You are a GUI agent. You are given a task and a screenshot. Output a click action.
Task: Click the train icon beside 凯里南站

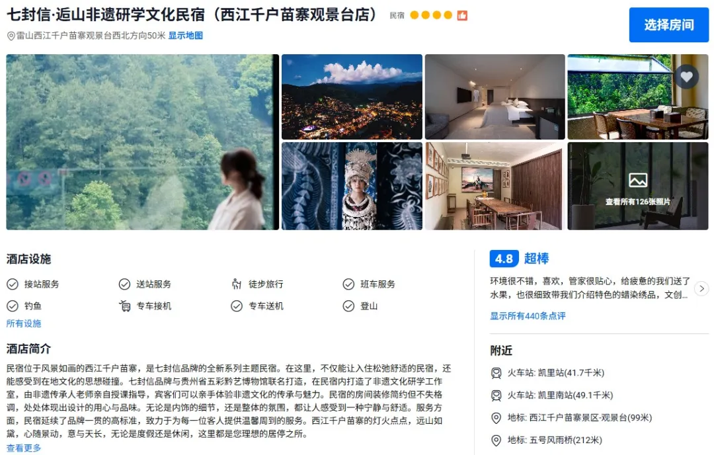[496, 395]
